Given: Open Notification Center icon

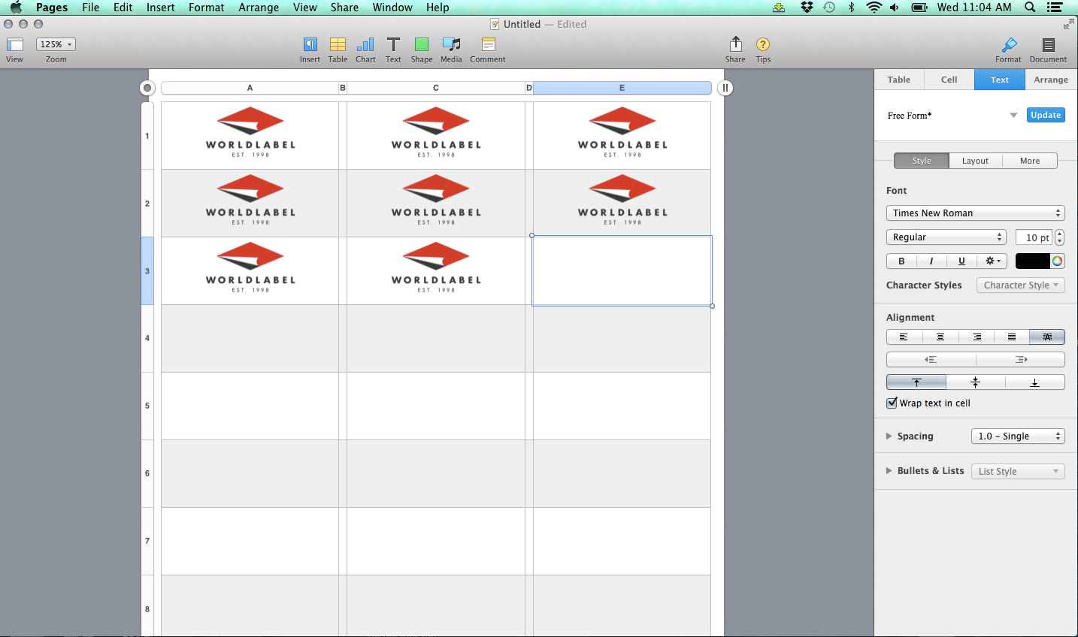Looking at the screenshot, I should pos(1055,7).
